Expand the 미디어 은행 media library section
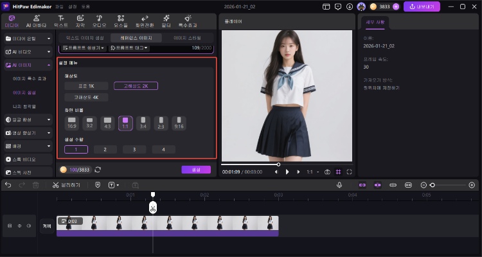The width and height of the screenshot is (482, 257). pos(28,39)
